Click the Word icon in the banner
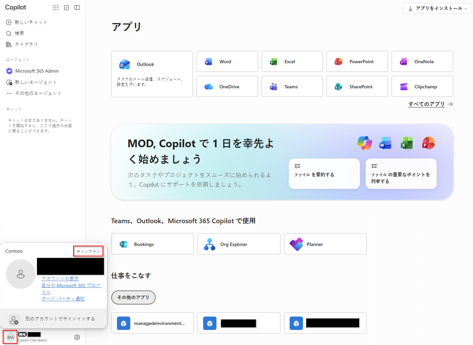Screen dimensions: 473x345 click(x=385, y=143)
